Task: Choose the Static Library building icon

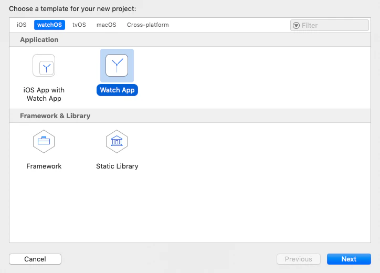Action: (117, 141)
